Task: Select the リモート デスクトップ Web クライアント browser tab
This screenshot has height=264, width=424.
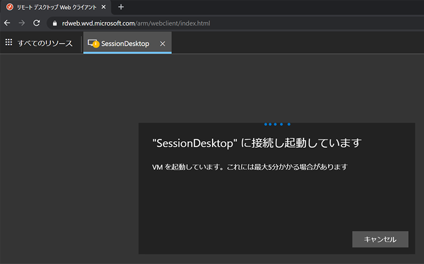Action: point(54,7)
